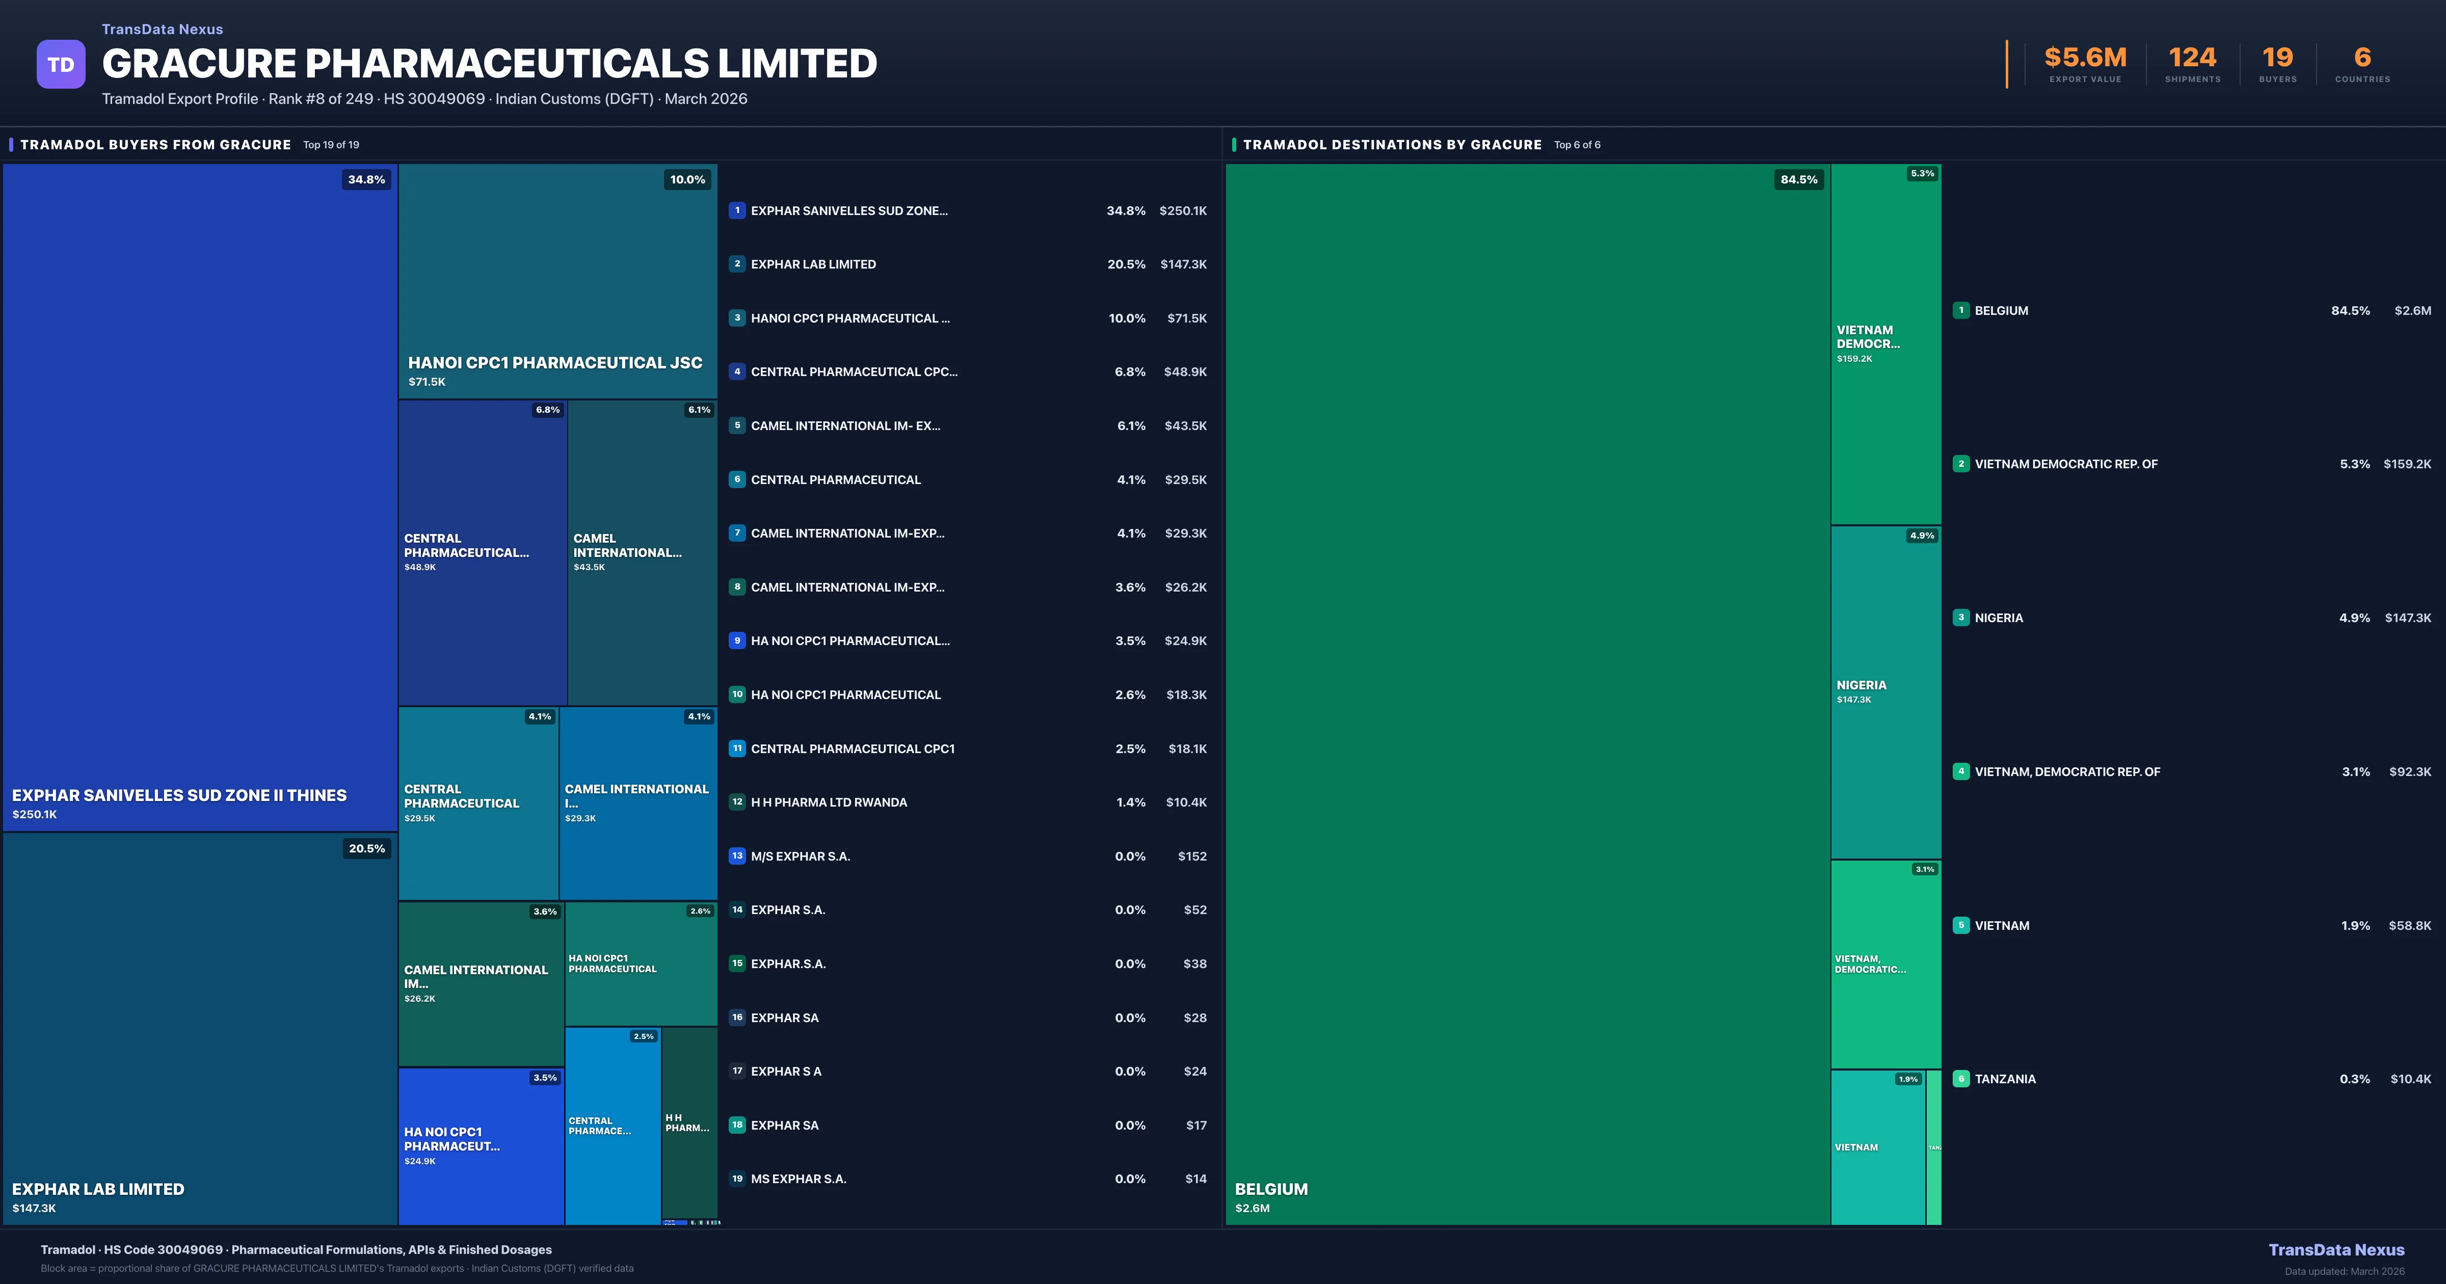Screen dimensions: 2446x1284
Task: Open the H H PHARMA LTD RWANDA list entry
Action: [x=829, y=802]
